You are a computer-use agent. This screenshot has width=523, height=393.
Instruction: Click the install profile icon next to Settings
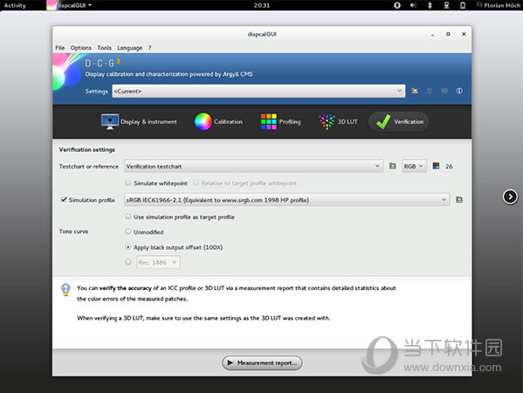tap(444, 91)
